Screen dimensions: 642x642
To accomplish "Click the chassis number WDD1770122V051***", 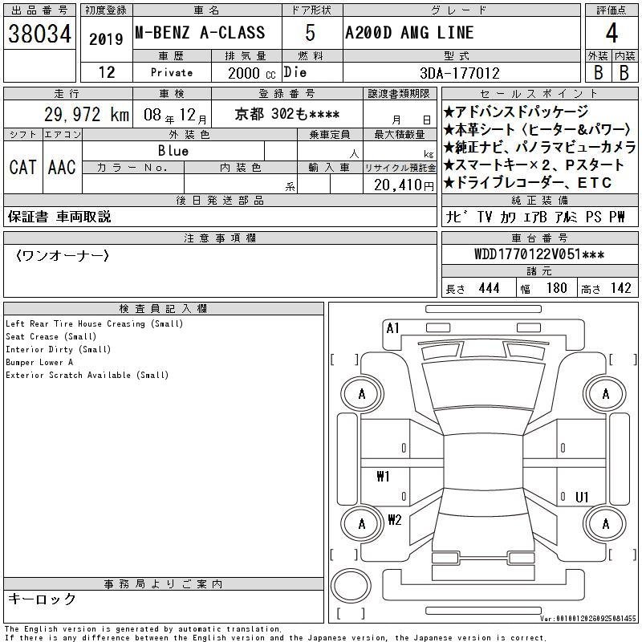I will pyautogui.click(x=539, y=254).
